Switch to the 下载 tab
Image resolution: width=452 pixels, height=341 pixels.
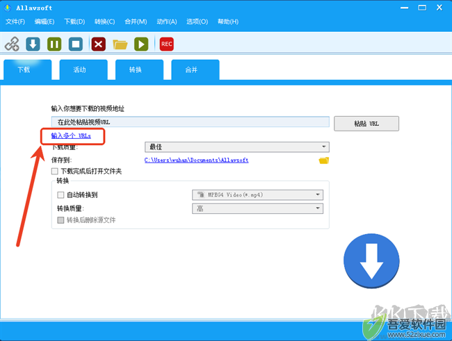28,69
